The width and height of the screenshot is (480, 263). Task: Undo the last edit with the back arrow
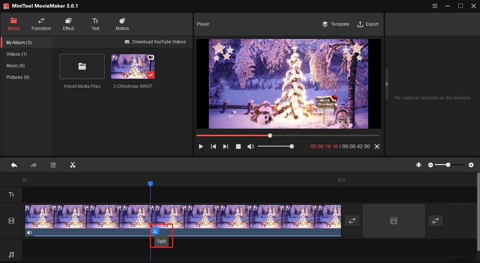tap(14, 165)
